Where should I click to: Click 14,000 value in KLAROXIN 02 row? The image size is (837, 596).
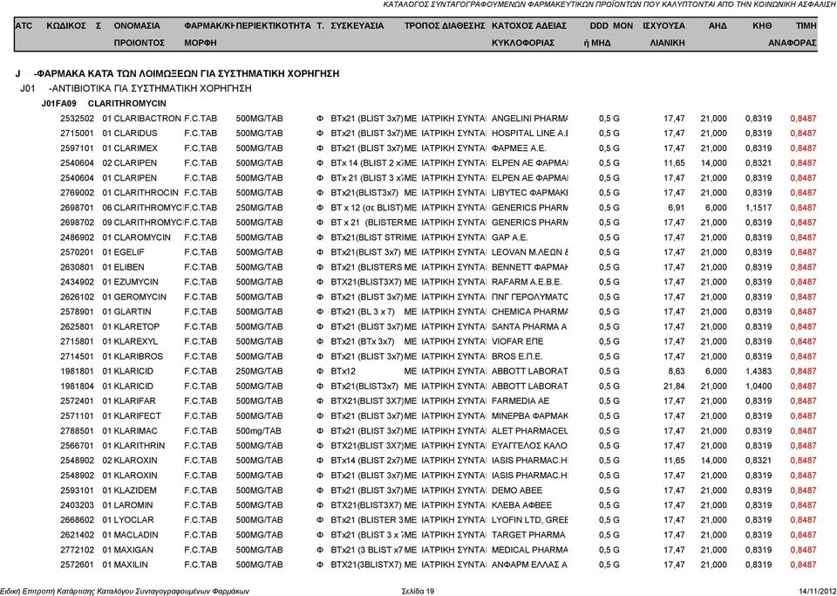[714, 461]
